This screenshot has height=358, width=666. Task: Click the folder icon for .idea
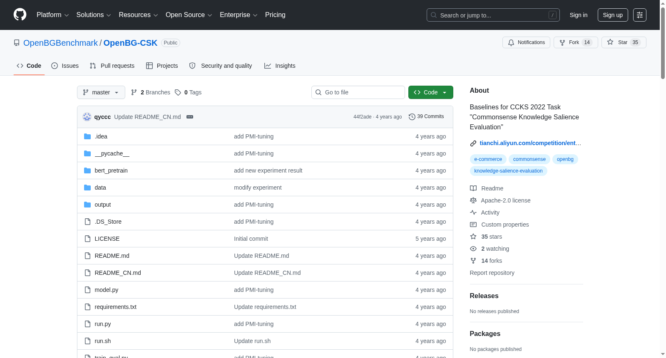(87, 136)
